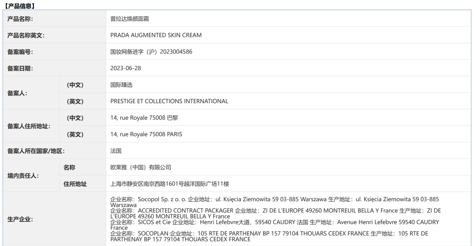Viewport: 474px width, 246px height.
Task: Select the 境内责任人 row label
Action: click(x=23, y=176)
